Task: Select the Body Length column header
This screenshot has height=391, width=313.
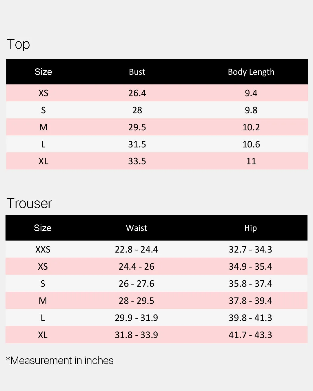Action: [251, 72]
